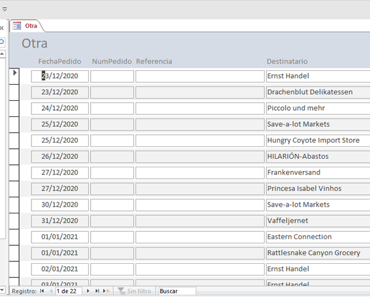Image resolution: width=370 pixels, height=297 pixels.
Task: Open the Quick Access Toolbar customize arrow
Action: click(4, 9)
